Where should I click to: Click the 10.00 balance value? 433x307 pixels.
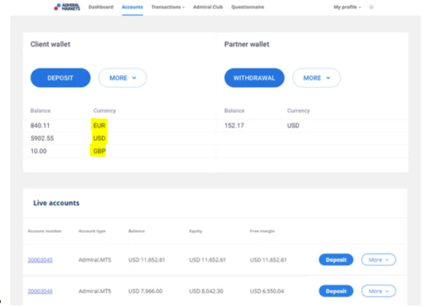[x=38, y=151]
